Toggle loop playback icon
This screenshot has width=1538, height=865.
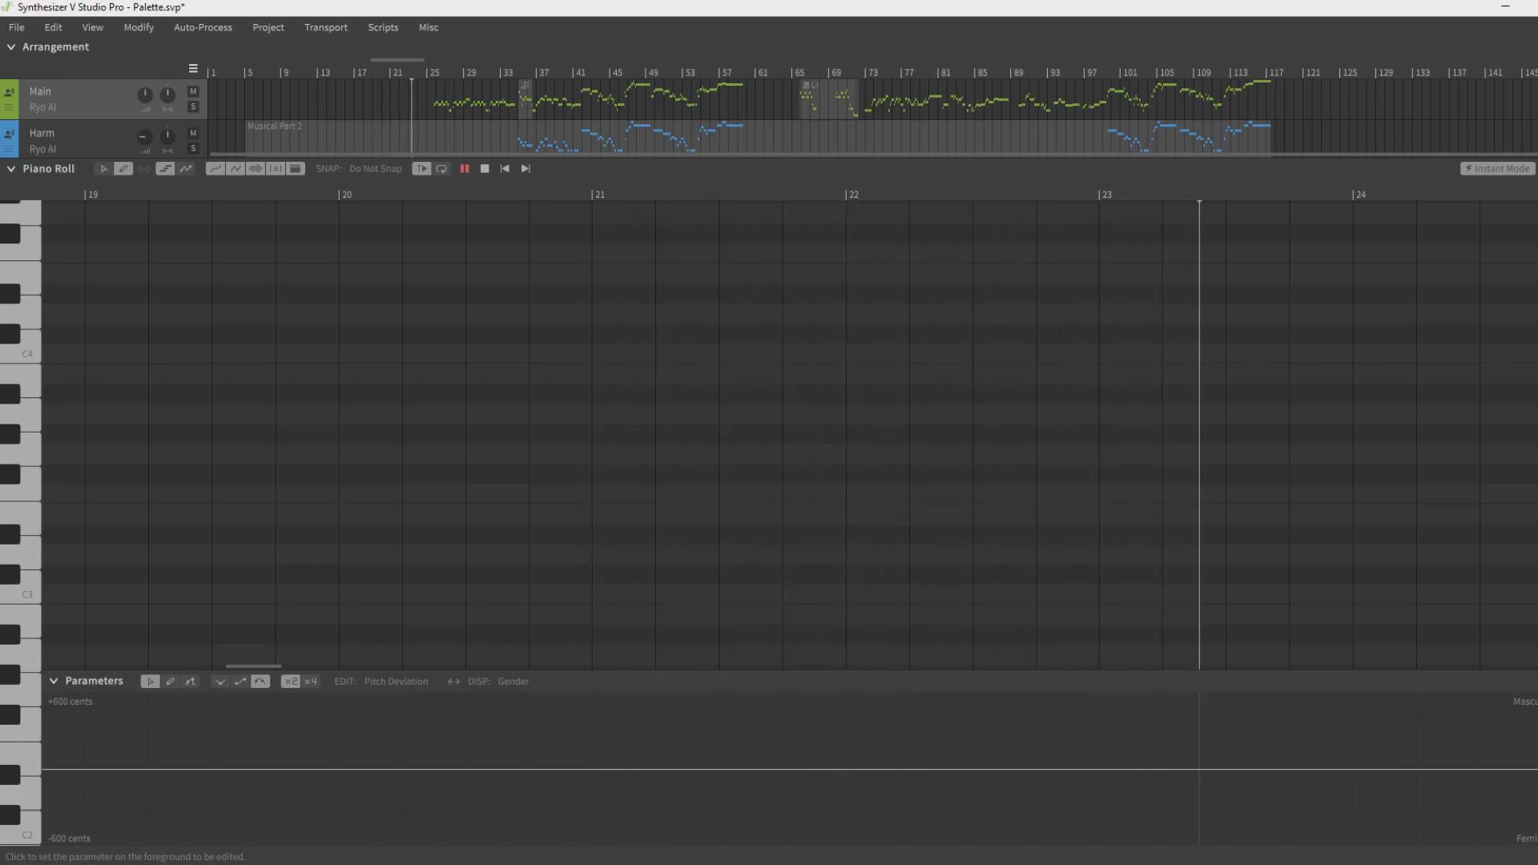(x=442, y=169)
